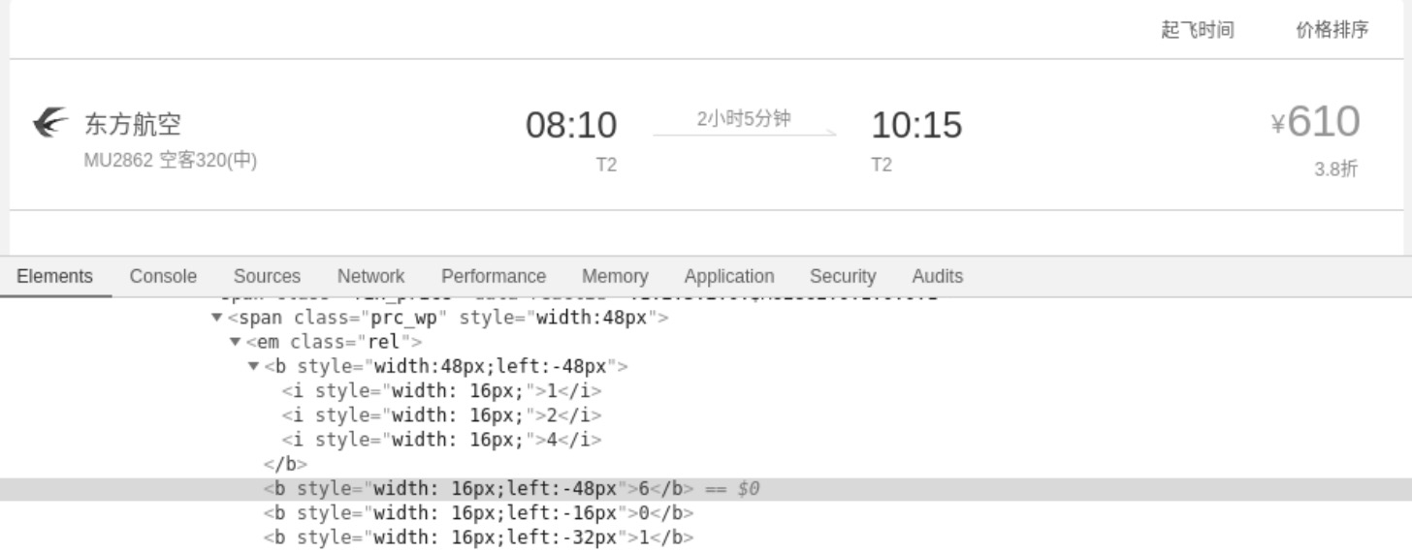Sort flights by 价格排序
Screen dimensions: 1412x552
[x=1332, y=30]
